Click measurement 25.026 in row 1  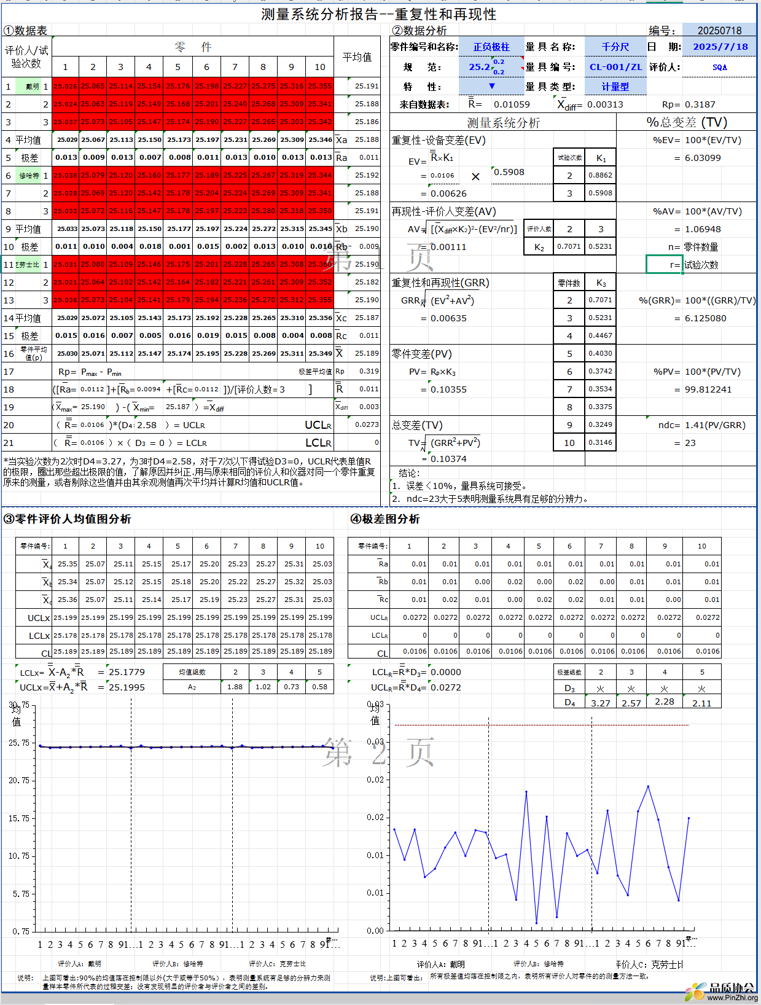[x=66, y=87]
